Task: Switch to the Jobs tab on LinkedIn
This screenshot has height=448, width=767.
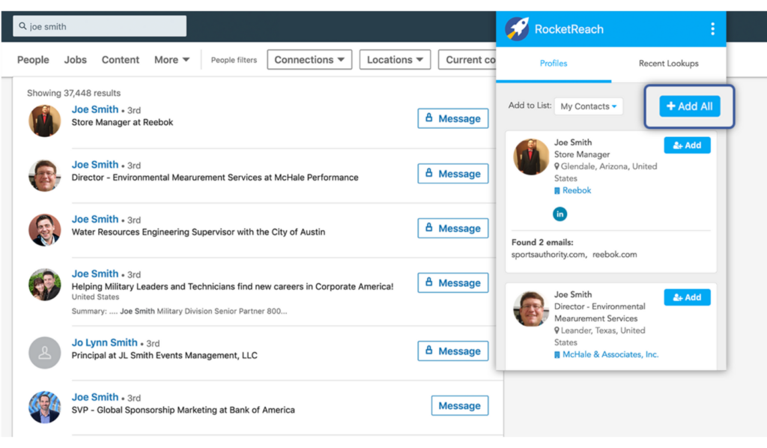Action: [x=75, y=59]
